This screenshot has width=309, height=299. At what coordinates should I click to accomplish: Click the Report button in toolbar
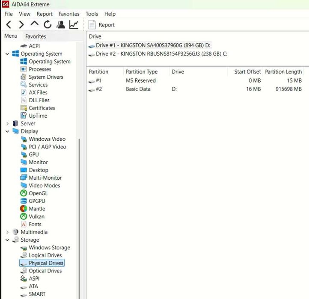click(102, 25)
